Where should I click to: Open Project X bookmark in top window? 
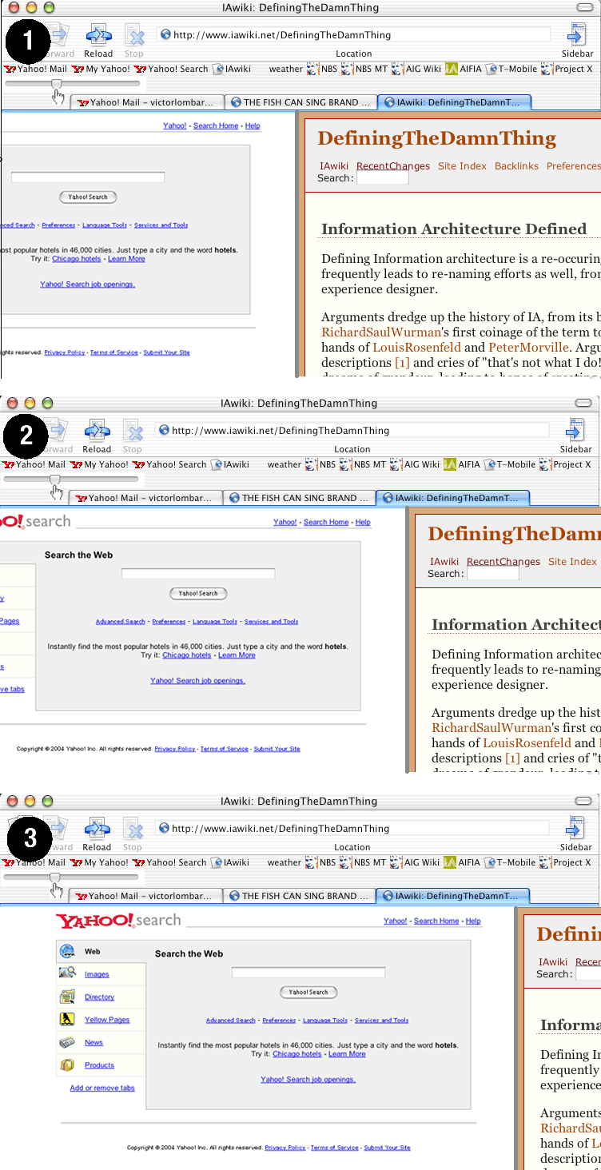567,69
